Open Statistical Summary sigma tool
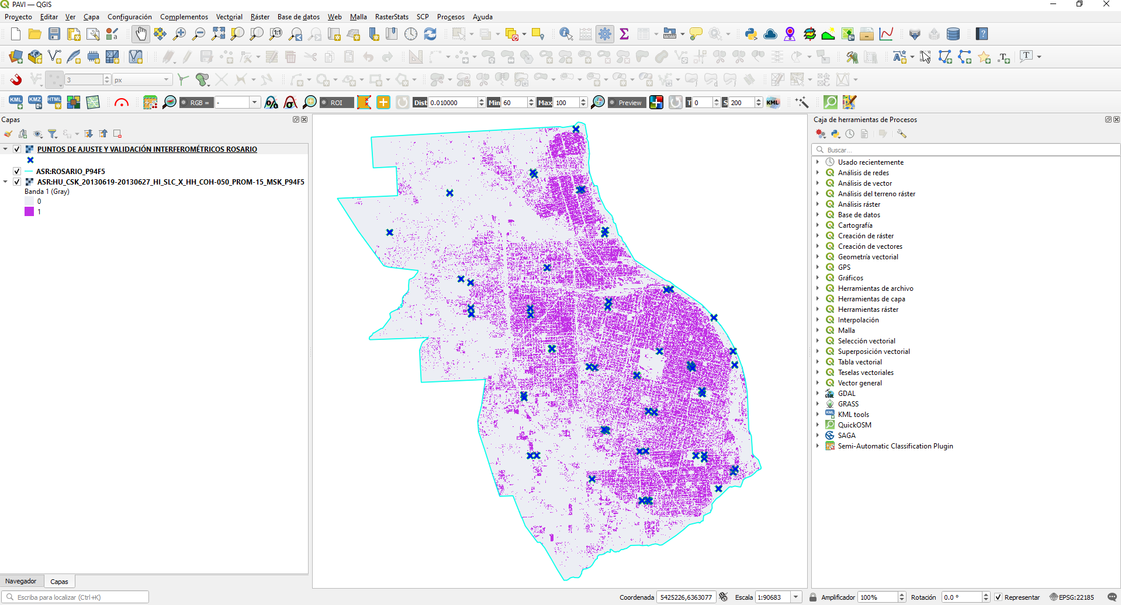 click(x=624, y=34)
